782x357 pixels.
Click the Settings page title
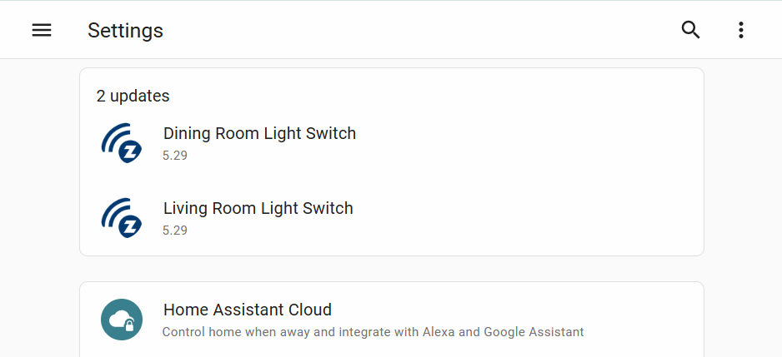tap(125, 31)
